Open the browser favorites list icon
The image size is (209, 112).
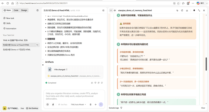183,3
